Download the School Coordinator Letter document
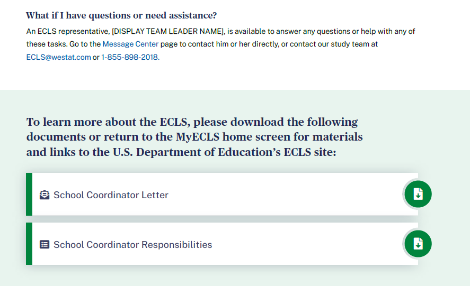This screenshot has height=286, width=470. (x=418, y=194)
